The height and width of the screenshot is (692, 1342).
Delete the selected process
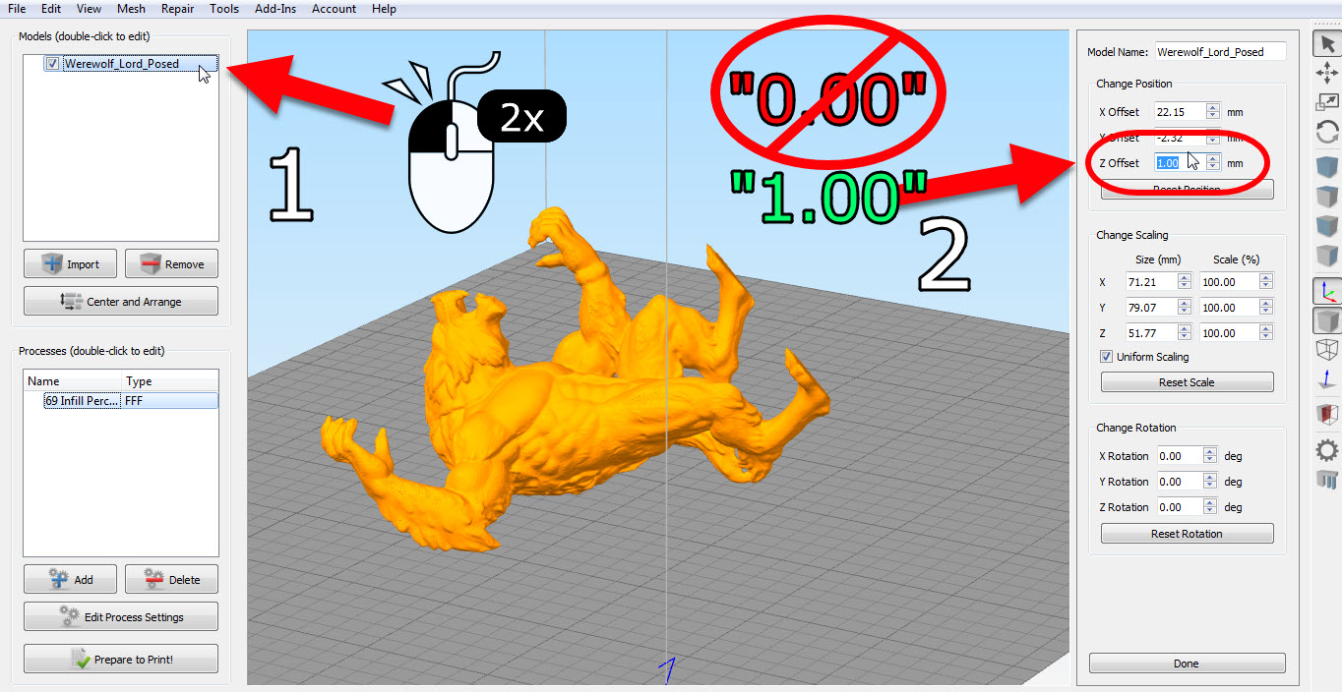click(x=171, y=580)
